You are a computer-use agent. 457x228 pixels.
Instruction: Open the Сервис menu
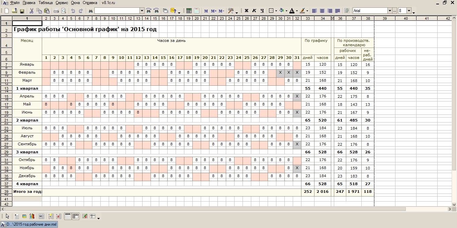pos(62,3)
